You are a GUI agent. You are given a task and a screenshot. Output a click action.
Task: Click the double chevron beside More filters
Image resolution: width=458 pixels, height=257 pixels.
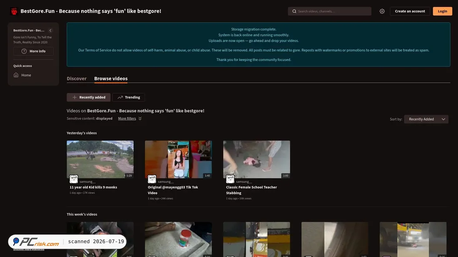pos(140,119)
